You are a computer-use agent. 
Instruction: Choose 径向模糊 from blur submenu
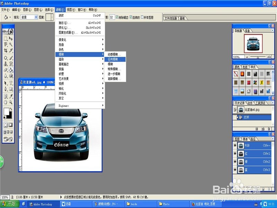point(115,59)
